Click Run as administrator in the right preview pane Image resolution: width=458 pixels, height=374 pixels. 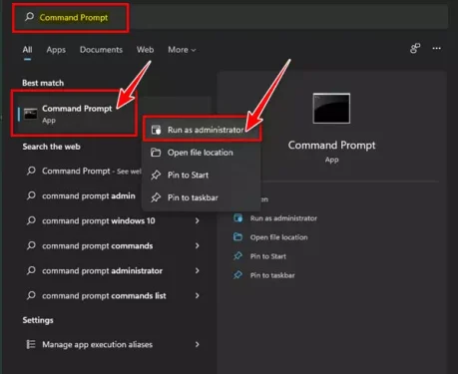[283, 218]
